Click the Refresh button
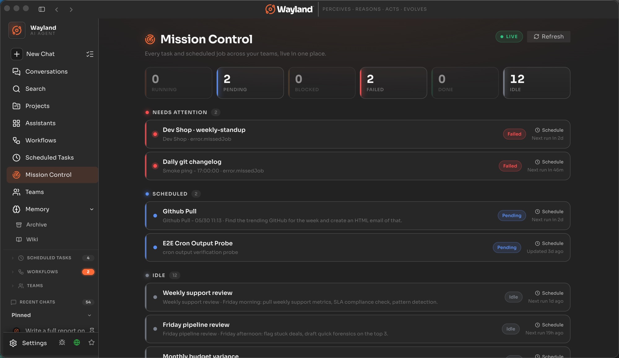The height and width of the screenshot is (358, 619). 548,37
